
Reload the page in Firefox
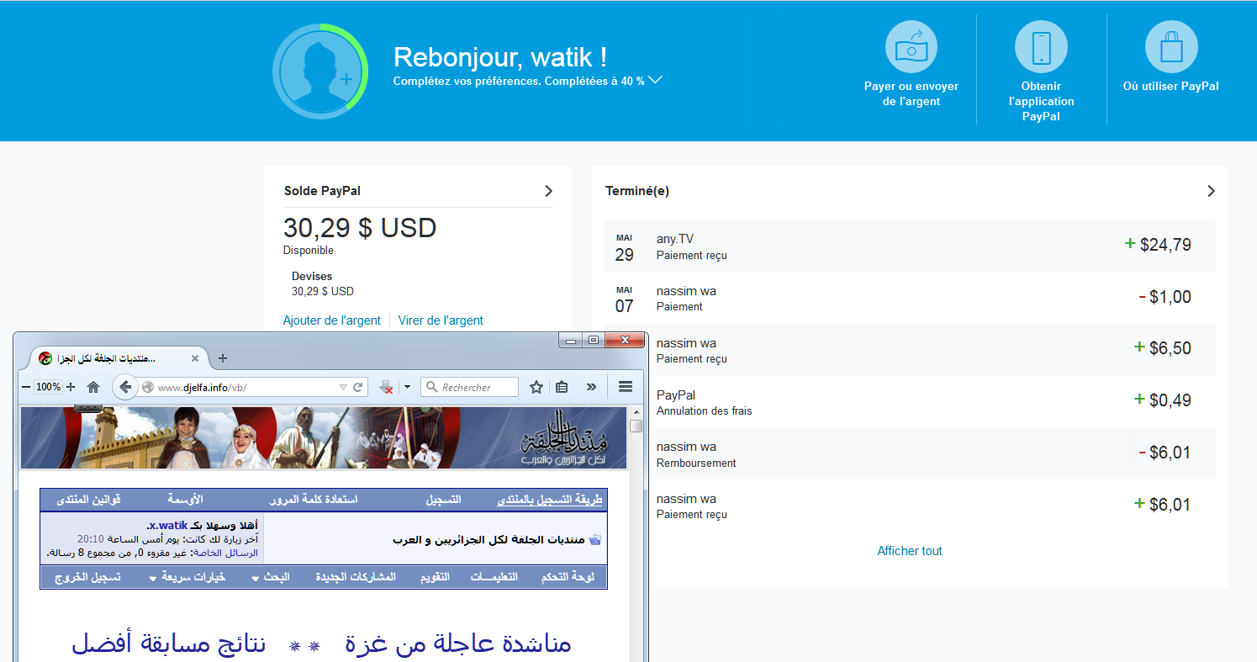[x=358, y=388]
